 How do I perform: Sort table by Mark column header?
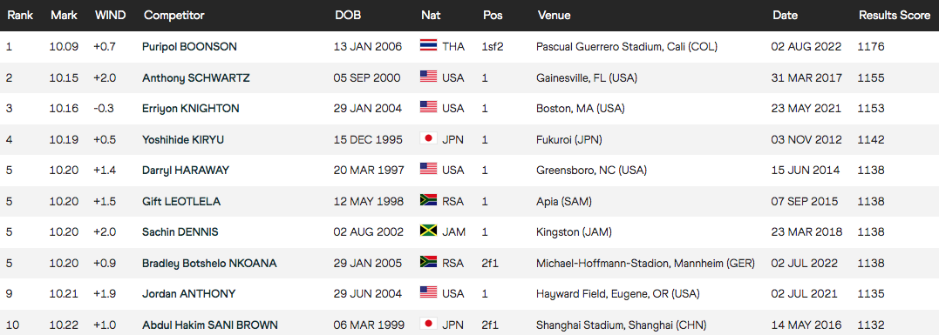coord(64,16)
